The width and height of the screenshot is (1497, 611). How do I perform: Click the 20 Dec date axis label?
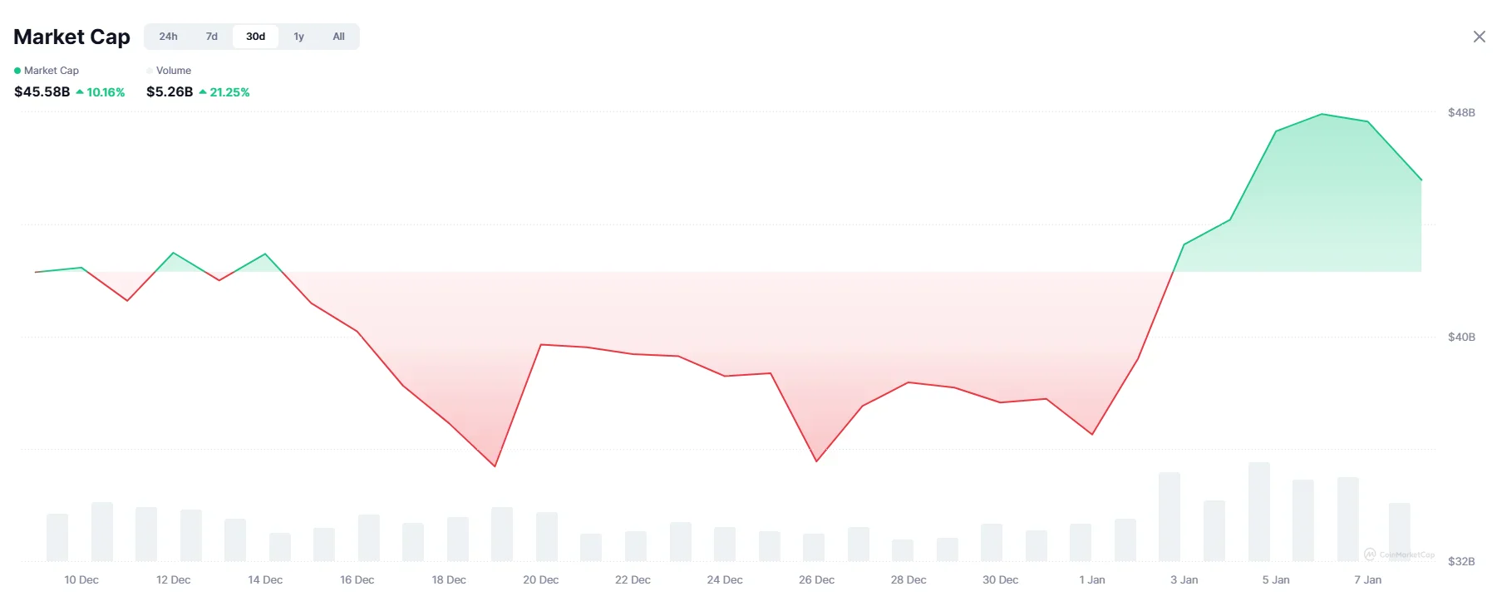(x=540, y=580)
